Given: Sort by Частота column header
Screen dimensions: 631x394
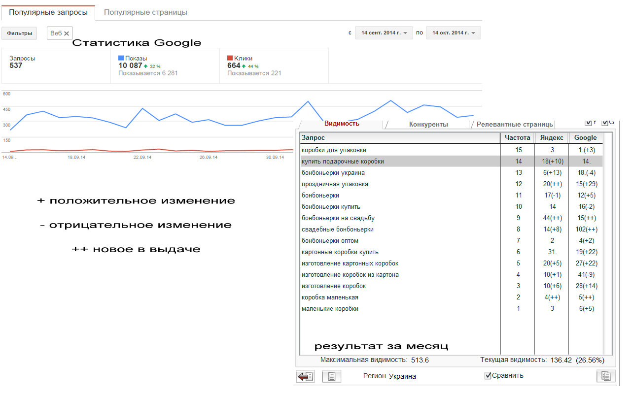Looking at the screenshot, I should tap(518, 138).
